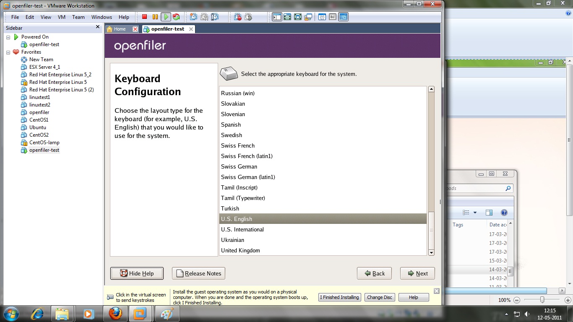This screenshot has width=573, height=322.
Task: Select CentOS-lamp in Favorites
Action: click(x=44, y=143)
